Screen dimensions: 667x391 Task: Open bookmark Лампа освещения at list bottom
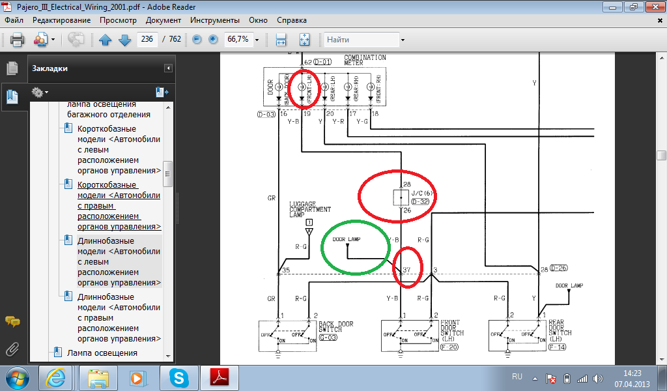[102, 353]
